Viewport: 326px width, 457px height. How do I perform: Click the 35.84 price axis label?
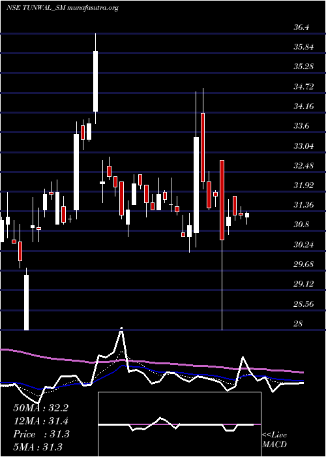304,47
